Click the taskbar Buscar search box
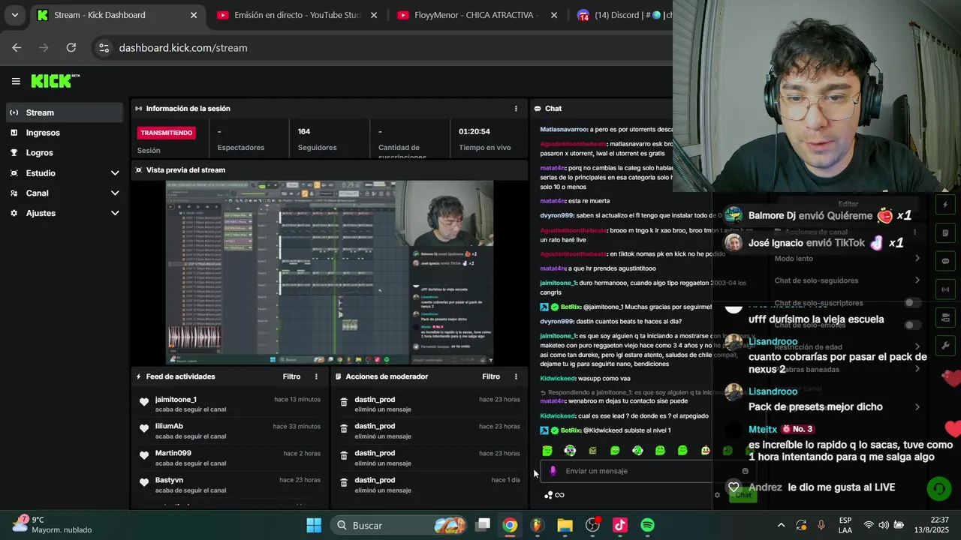961x540 pixels. tap(400, 525)
